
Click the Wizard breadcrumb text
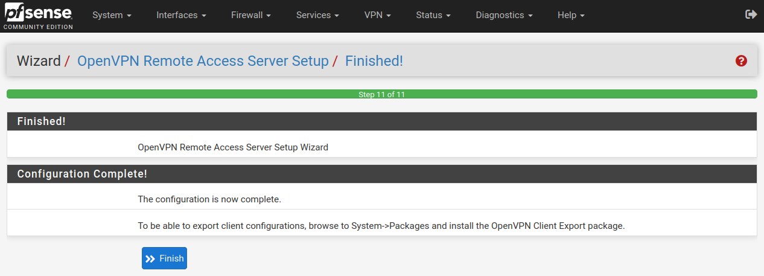point(39,61)
